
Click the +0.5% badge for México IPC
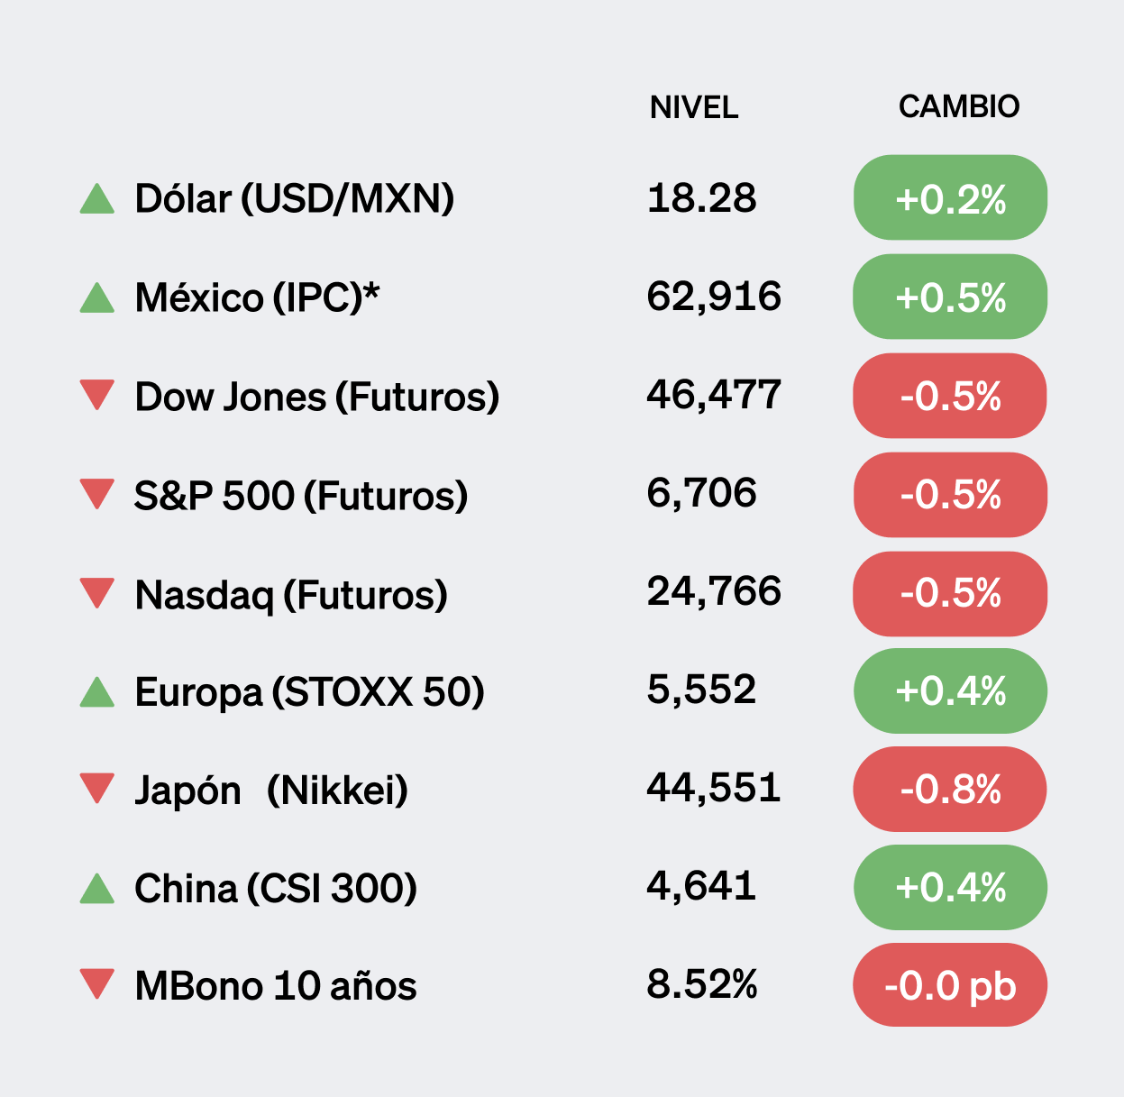(x=950, y=297)
